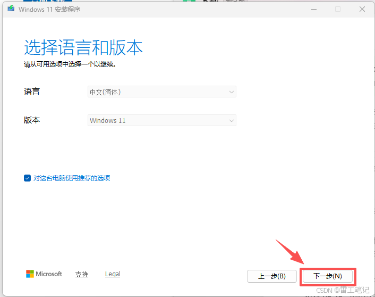
Task: Click the text 请从可用选项中选择一个以继续。
Action: coord(70,64)
